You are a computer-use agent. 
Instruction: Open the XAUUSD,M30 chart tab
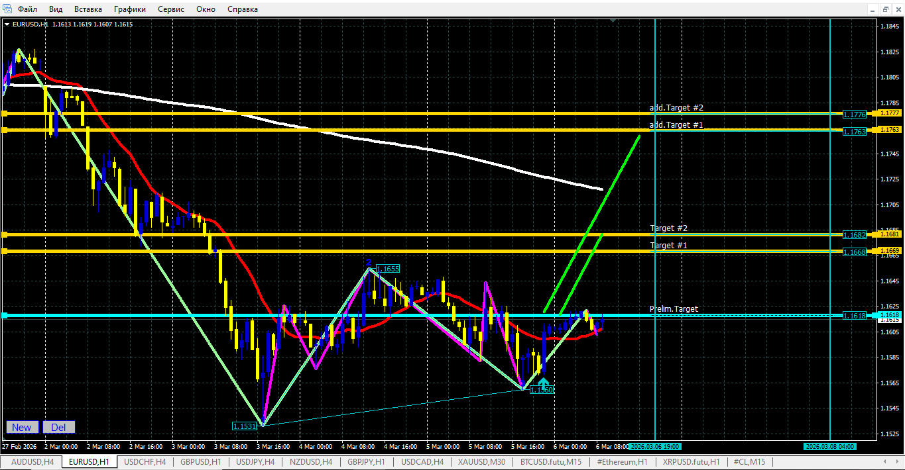coord(482,462)
